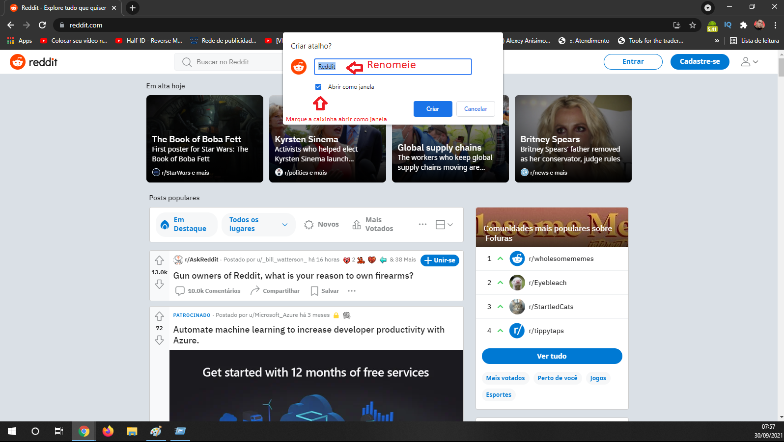This screenshot has width=784, height=442.
Task: Select the Jogos category chip
Action: tap(598, 378)
